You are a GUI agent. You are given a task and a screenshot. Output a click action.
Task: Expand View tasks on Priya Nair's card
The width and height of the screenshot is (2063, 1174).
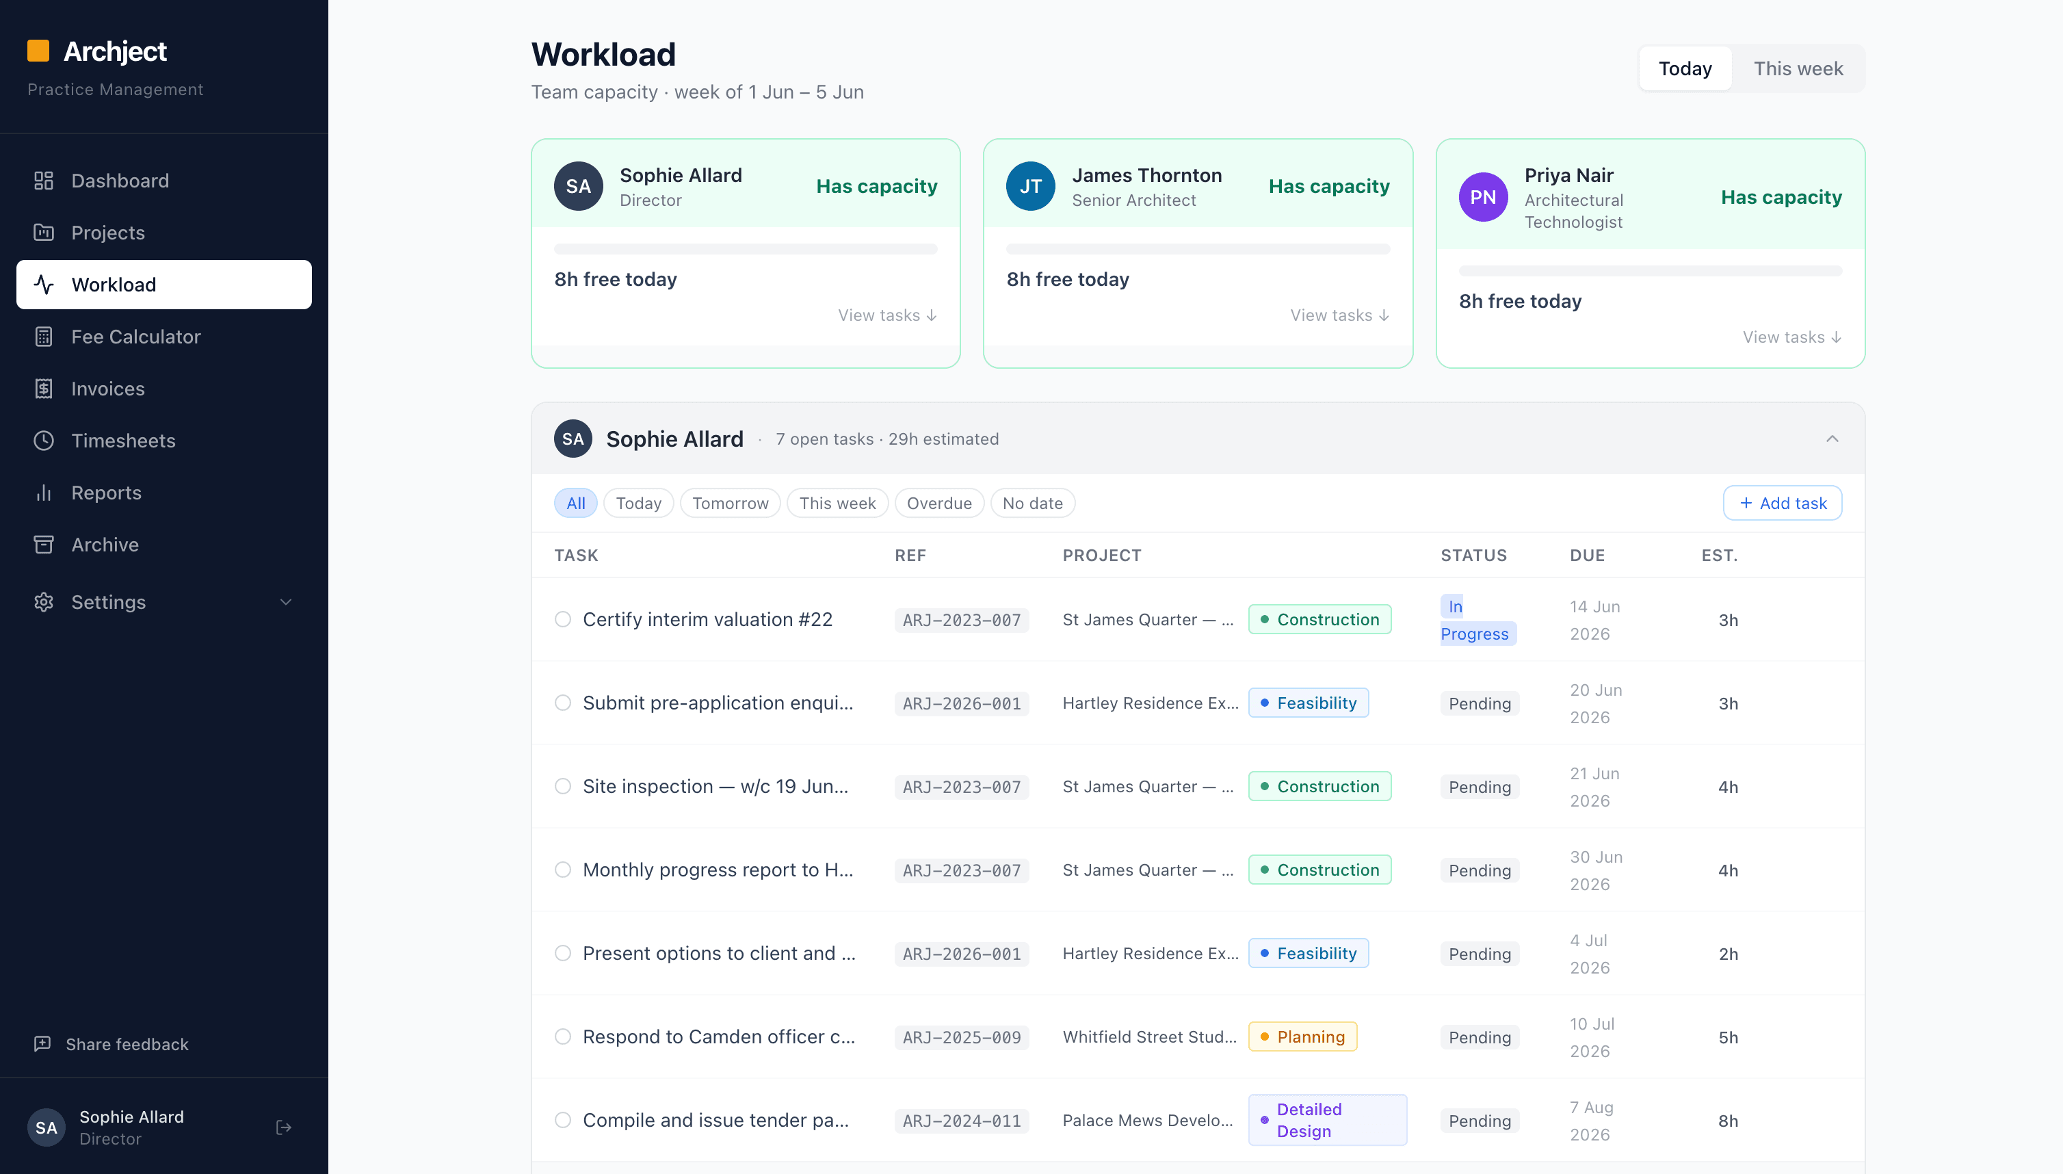1791,337
